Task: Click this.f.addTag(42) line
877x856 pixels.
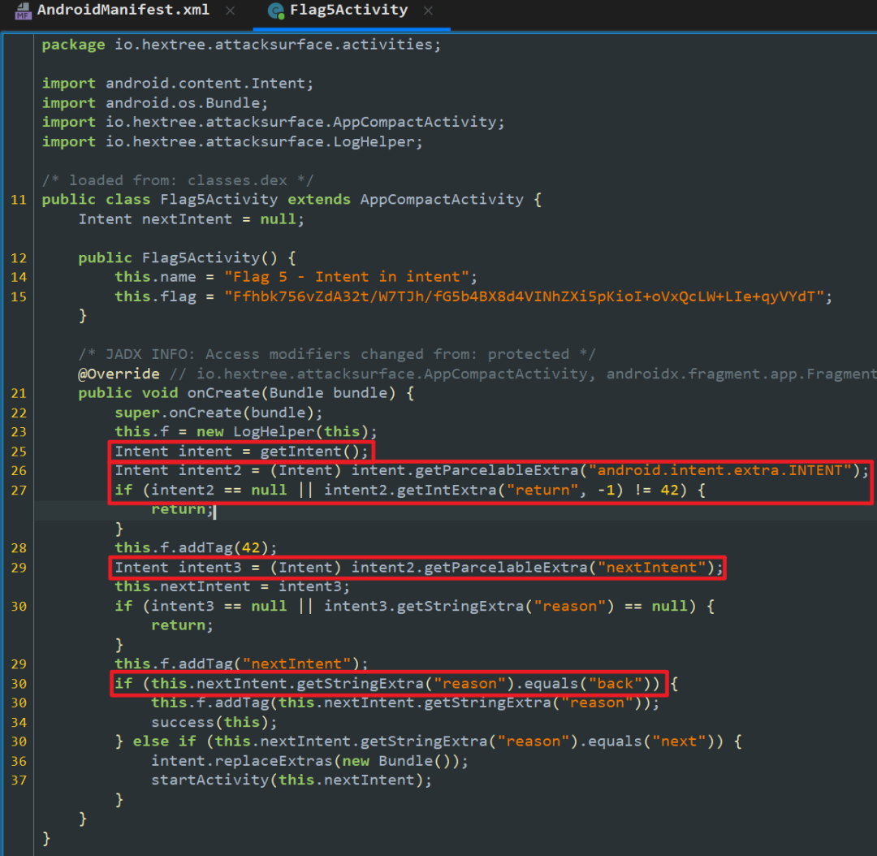Action: (x=196, y=547)
